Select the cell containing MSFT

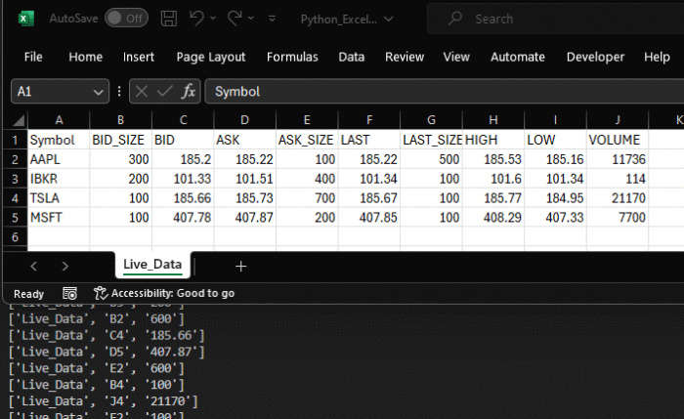point(59,218)
